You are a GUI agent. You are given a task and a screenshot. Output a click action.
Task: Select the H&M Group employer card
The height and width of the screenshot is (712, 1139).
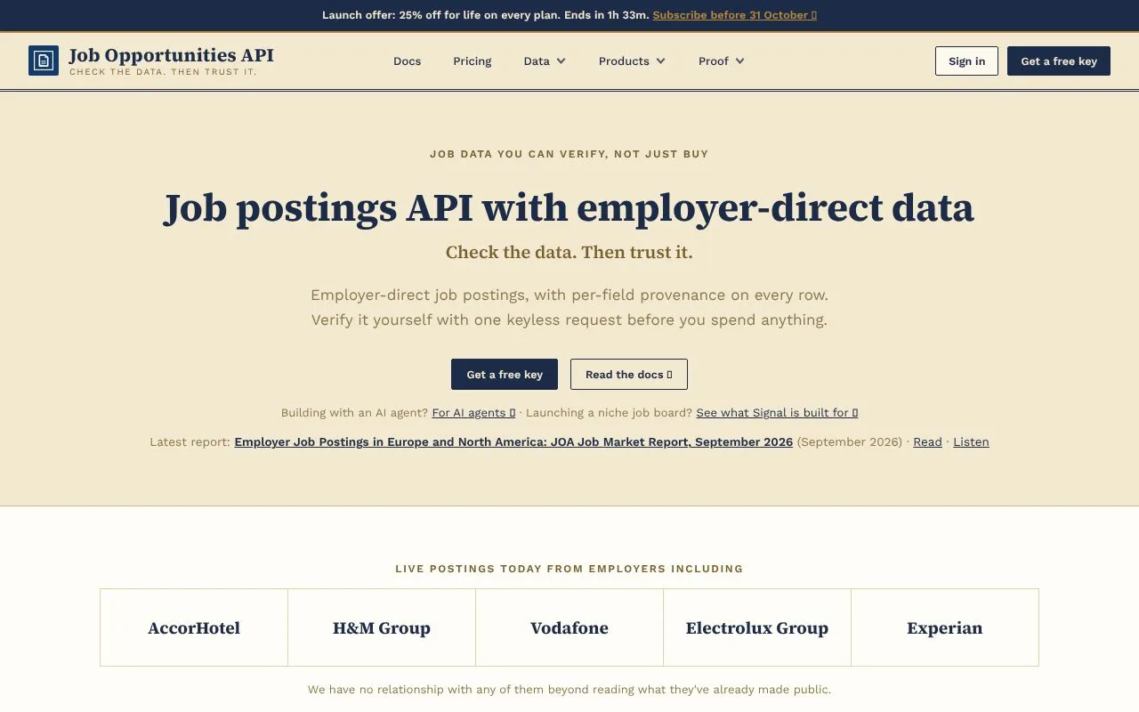click(x=382, y=627)
